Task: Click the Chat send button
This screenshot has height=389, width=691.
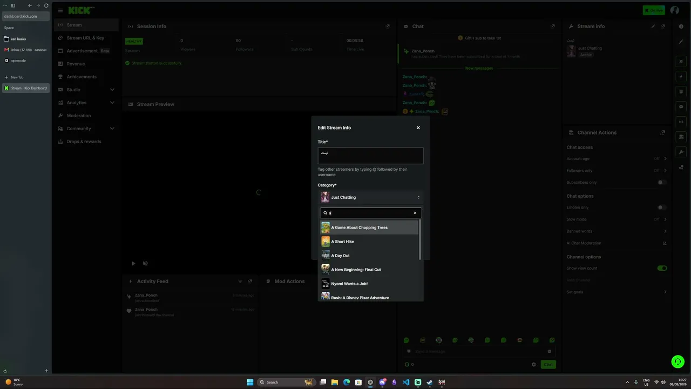Action: click(x=548, y=365)
